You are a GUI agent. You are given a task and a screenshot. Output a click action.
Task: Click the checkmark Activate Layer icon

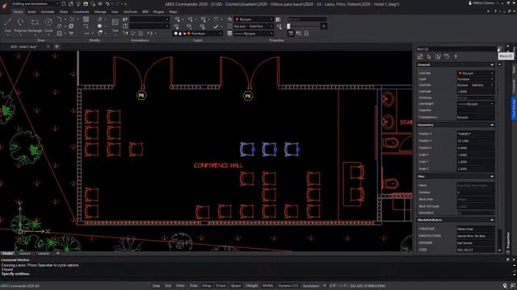pos(216,27)
